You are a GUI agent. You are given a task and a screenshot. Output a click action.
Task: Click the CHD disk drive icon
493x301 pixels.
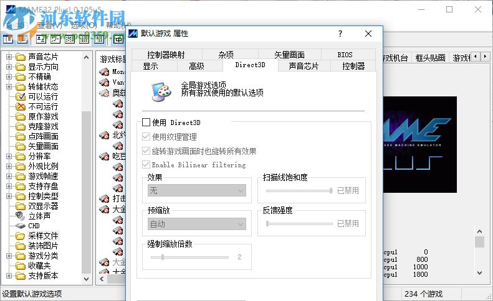[x=21, y=226]
